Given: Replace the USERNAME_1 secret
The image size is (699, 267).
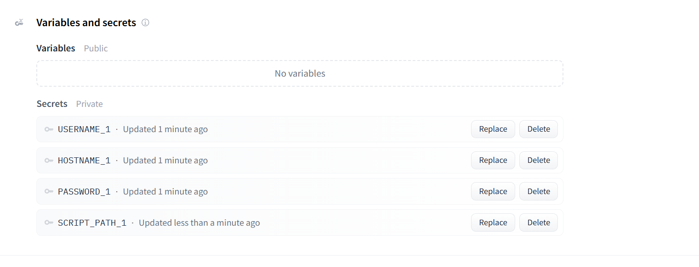Looking at the screenshot, I should pyautogui.click(x=493, y=129).
